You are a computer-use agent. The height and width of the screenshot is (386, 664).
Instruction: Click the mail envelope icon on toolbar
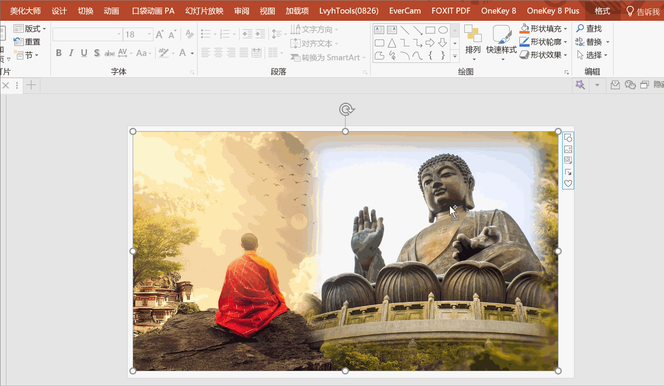coord(615,85)
